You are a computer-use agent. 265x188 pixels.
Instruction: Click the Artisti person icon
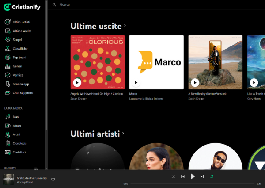(x=8, y=134)
